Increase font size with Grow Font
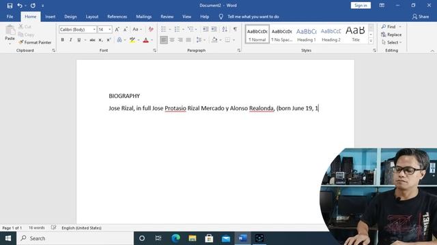The image size is (437, 245). click(x=117, y=29)
